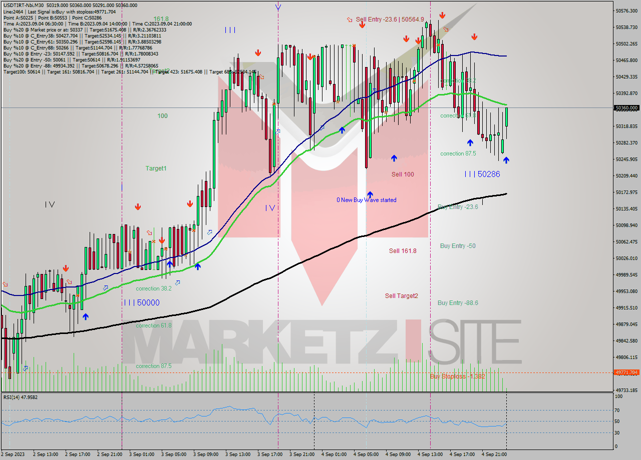Click price axis value 50098.940
Viewport: 641px width, 460px height.
click(626, 225)
